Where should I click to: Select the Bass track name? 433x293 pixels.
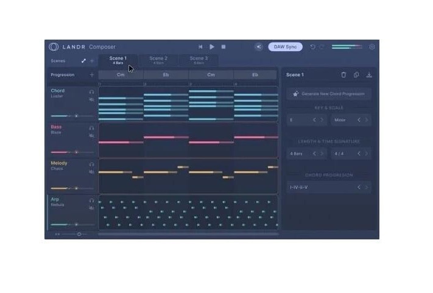tap(56, 127)
